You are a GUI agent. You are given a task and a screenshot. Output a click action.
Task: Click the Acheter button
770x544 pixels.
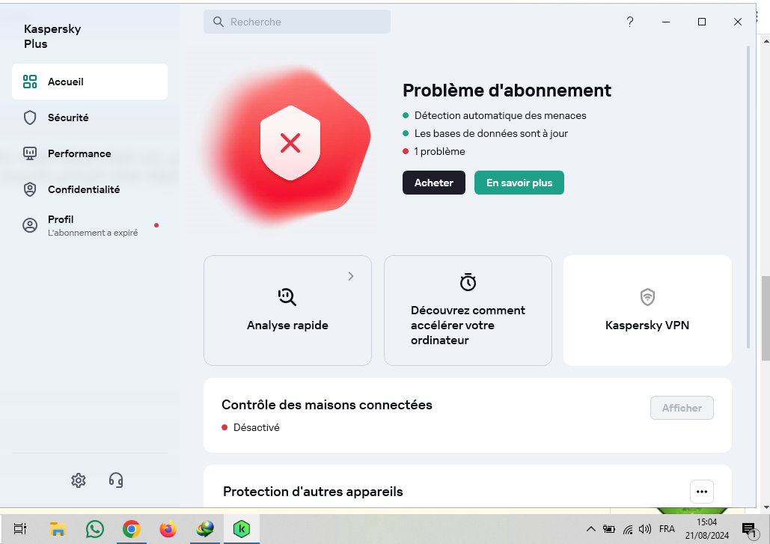(x=433, y=183)
